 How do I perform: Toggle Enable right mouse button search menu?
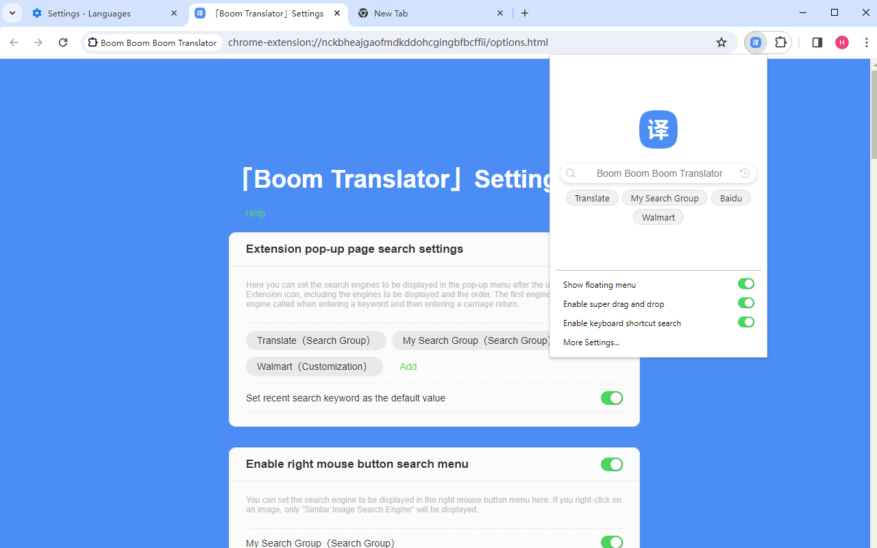612,464
